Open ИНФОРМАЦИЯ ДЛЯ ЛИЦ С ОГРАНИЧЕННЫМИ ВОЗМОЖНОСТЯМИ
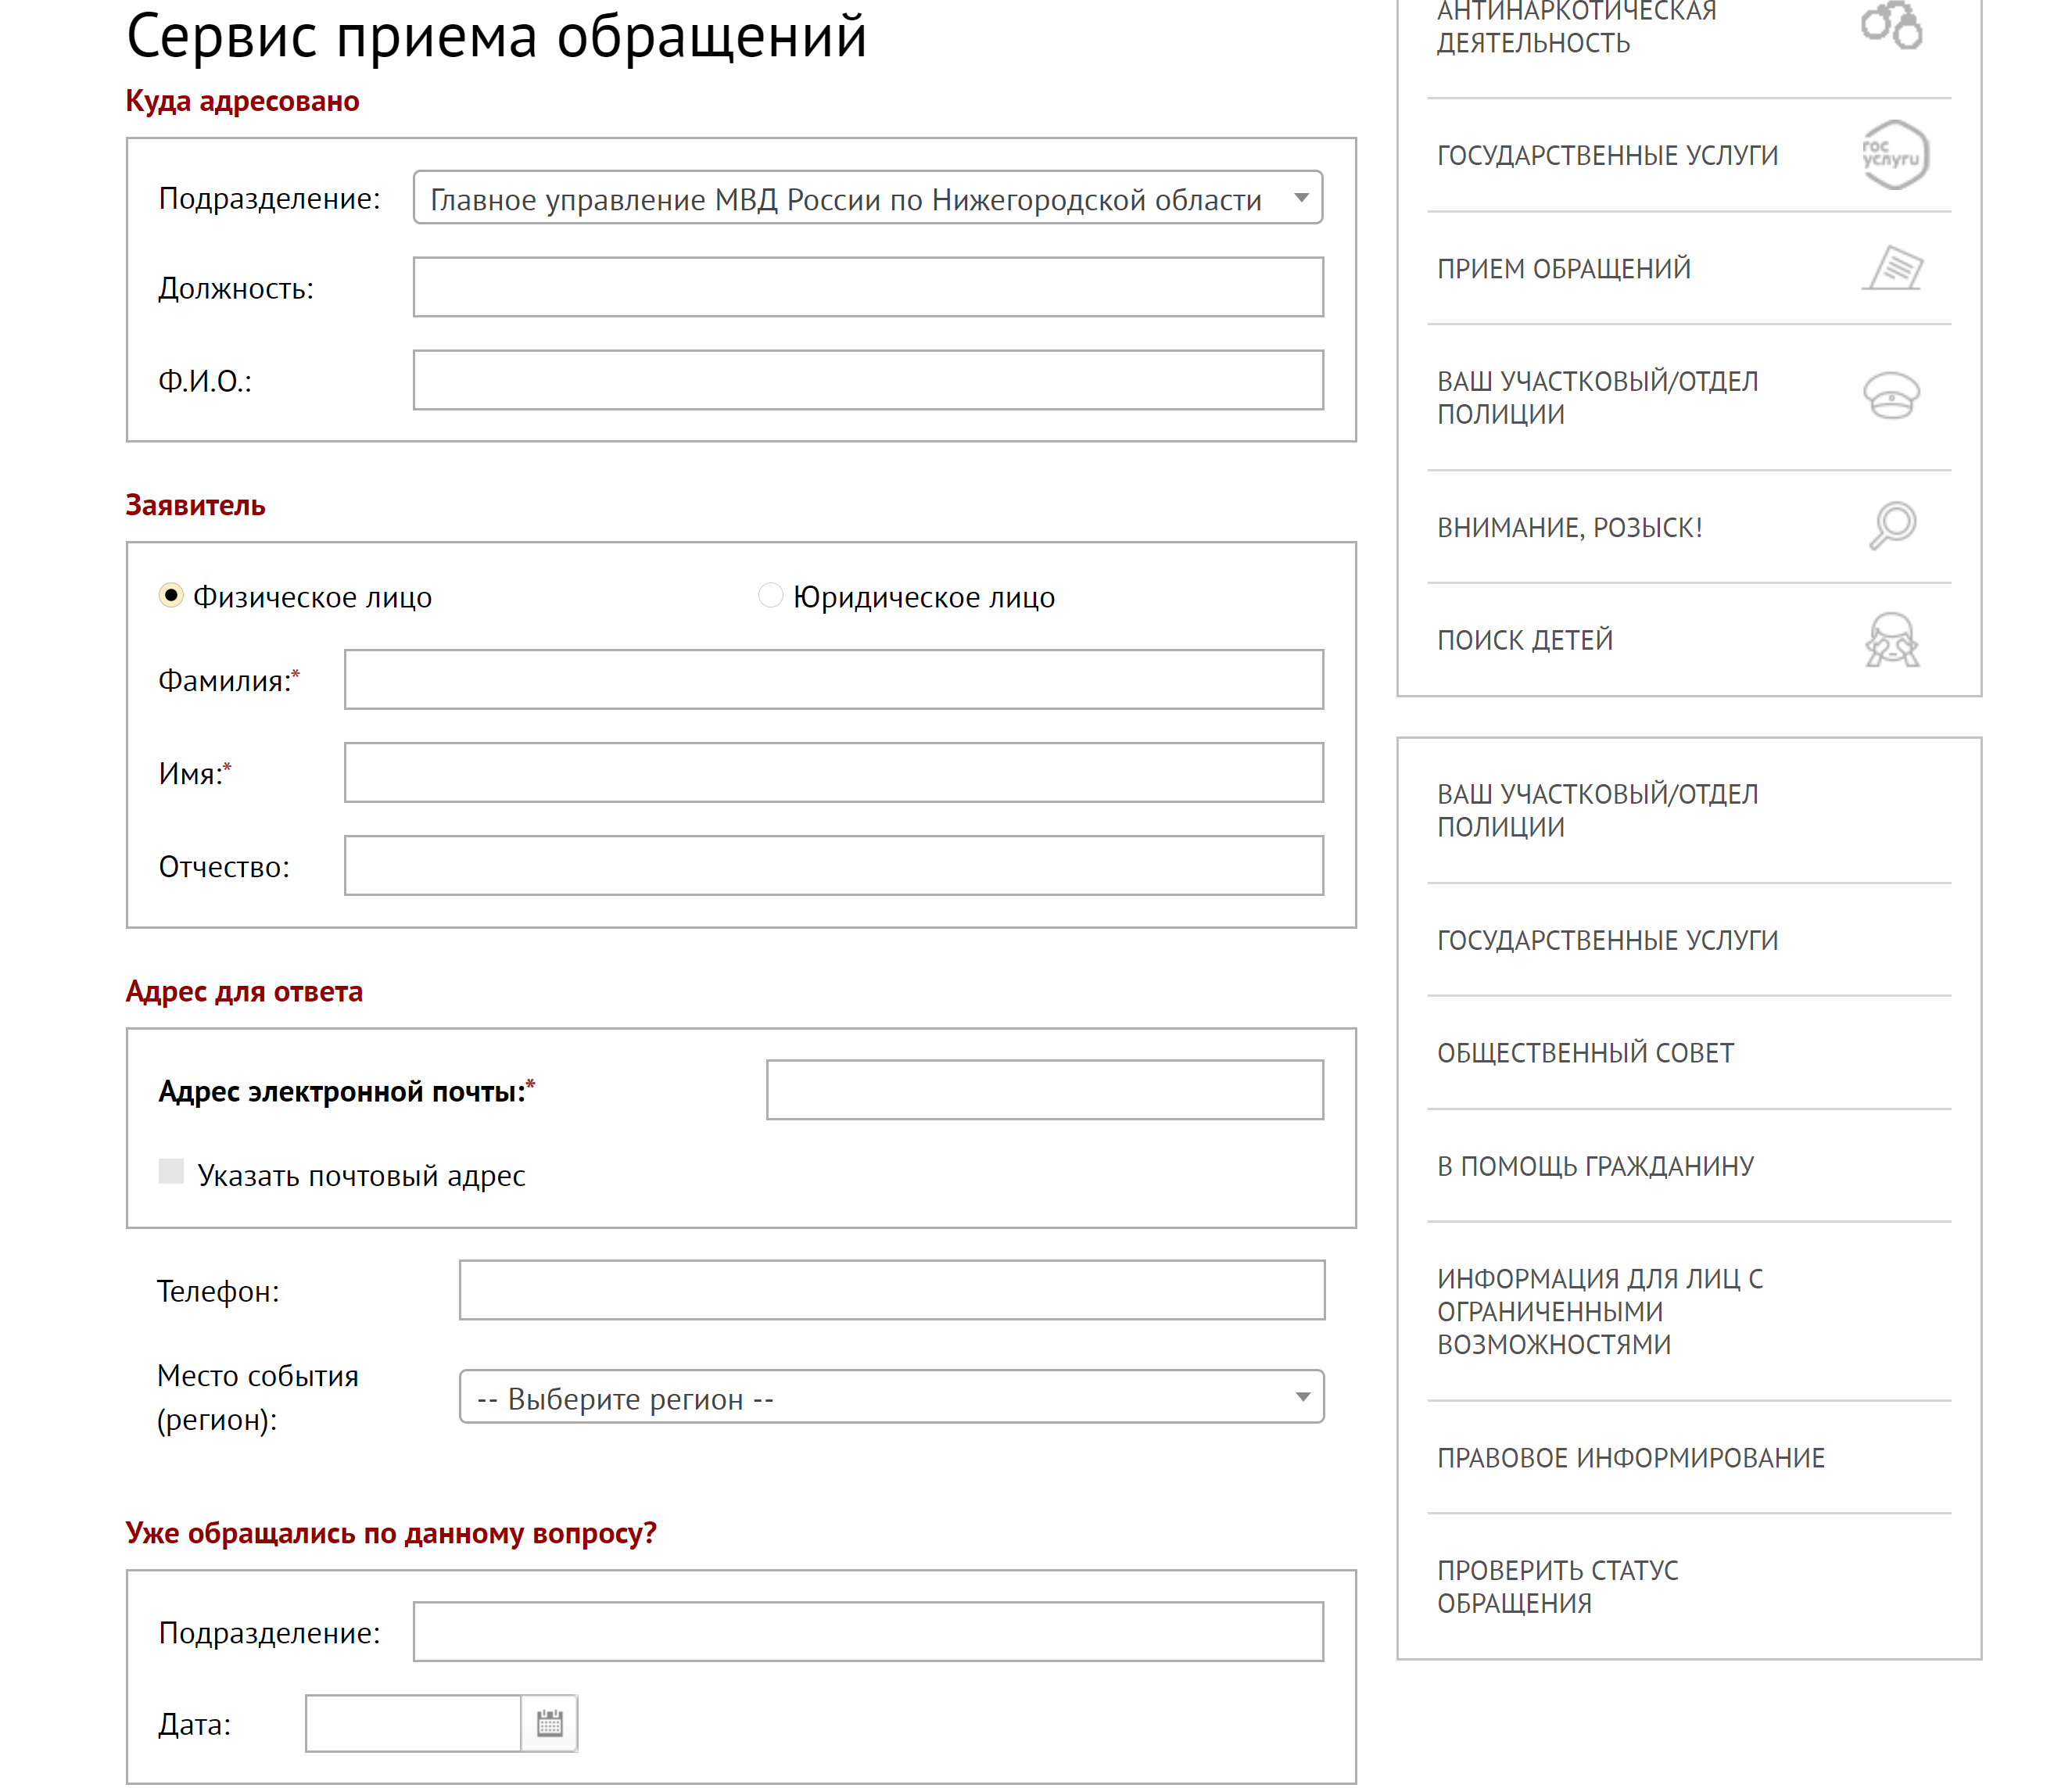Screen dimensions: 2072x1788 coord(1601,1311)
